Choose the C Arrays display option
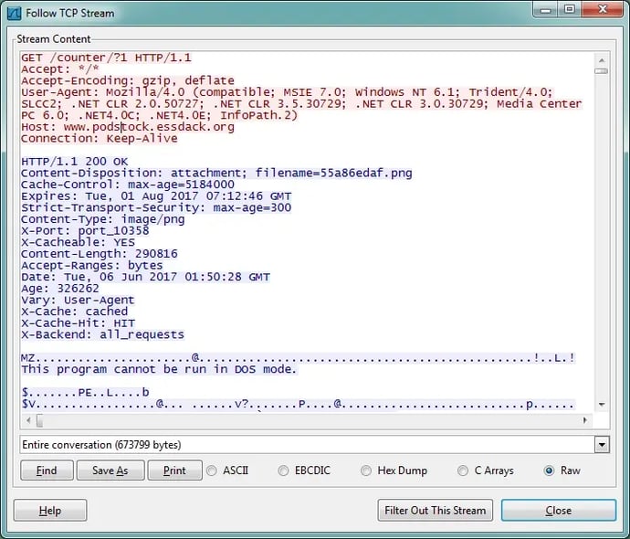630x539 pixels. point(463,470)
